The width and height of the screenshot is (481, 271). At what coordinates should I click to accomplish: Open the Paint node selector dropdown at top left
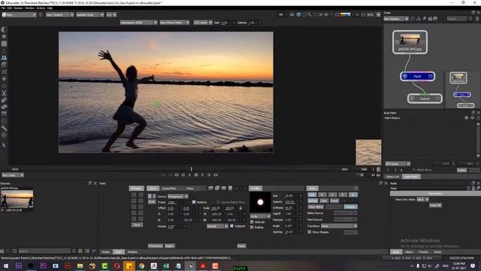tap(19, 15)
